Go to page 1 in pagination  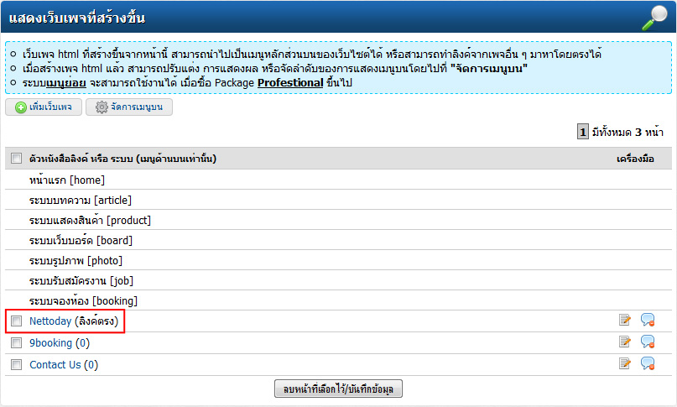(582, 132)
